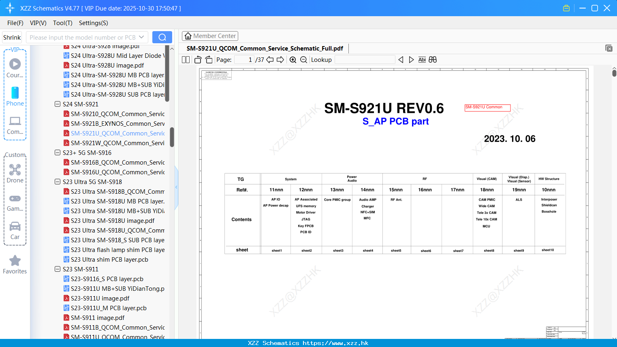Image resolution: width=617 pixels, height=347 pixels.
Task: Click the binoculars search icon
Action: (433, 60)
